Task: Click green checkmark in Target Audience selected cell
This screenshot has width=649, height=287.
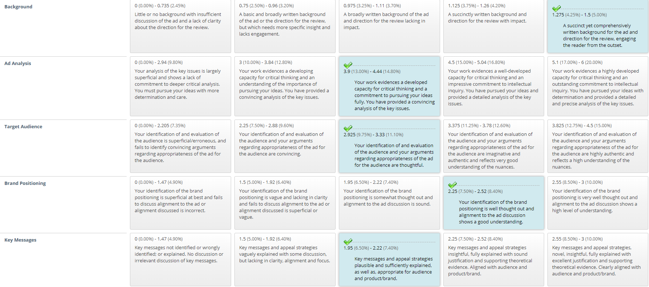Action: pos(348,128)
